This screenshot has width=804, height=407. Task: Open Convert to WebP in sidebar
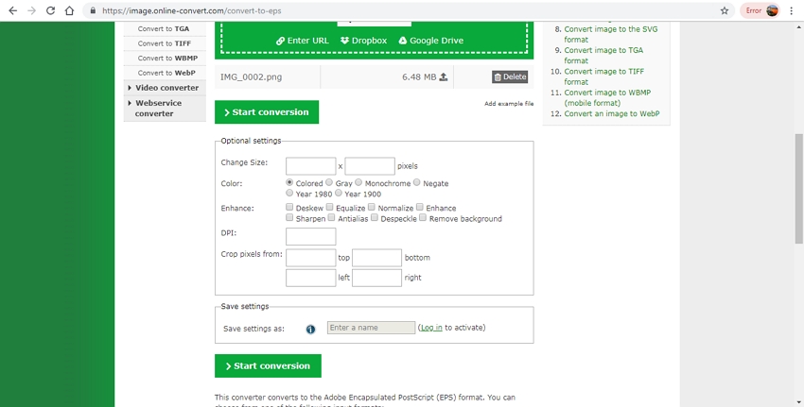pos(165,73)
